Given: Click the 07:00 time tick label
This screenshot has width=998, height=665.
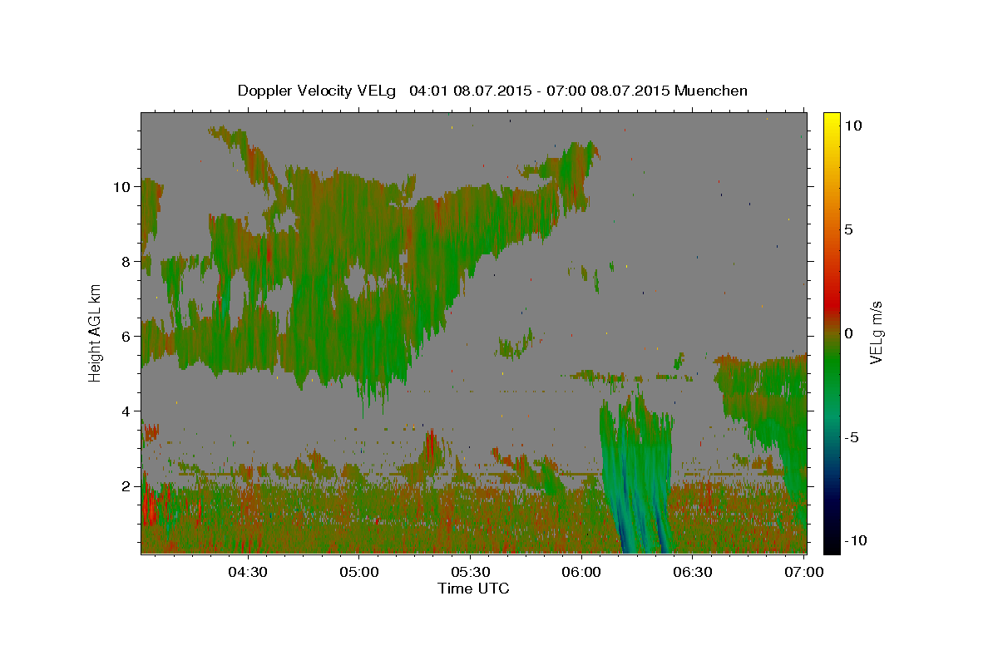Looking at the screenshot, I should pos(803,573).
